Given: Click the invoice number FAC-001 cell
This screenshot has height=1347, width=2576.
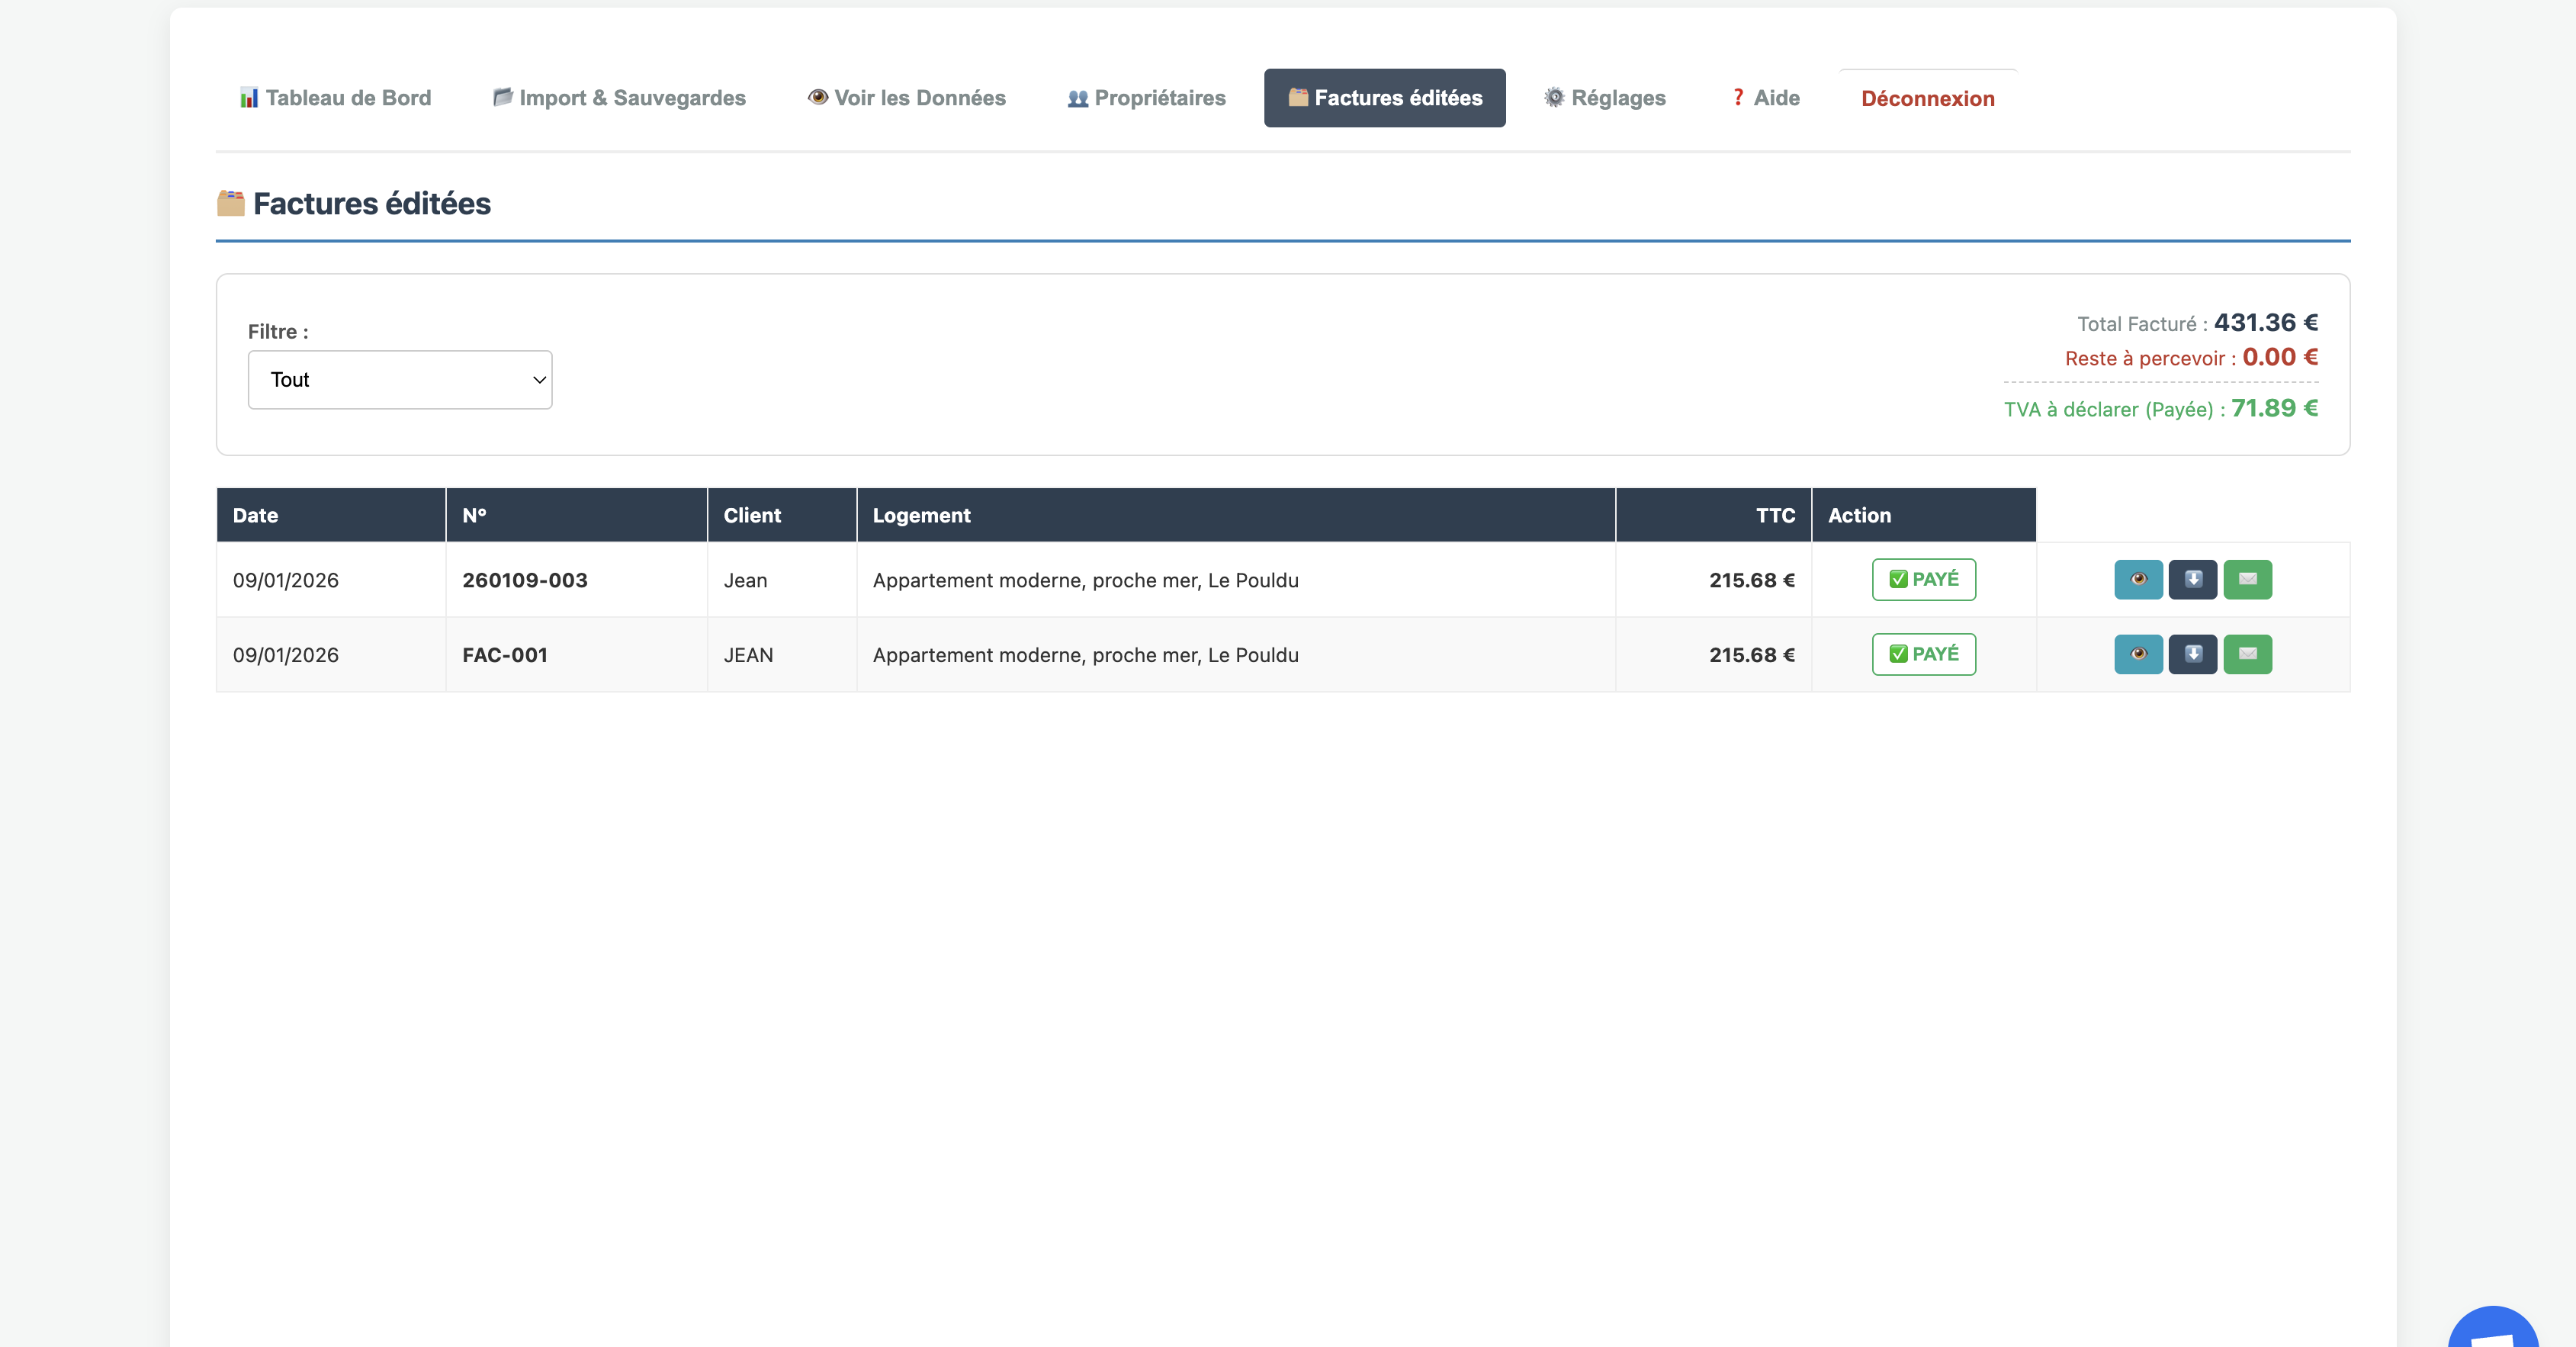Looking at the screenshot, I should (x=505, y=655).
